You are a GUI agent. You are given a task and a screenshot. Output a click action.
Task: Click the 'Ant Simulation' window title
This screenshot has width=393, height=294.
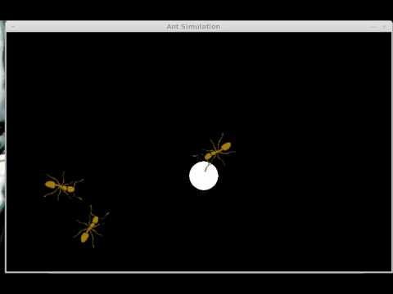coord(193,27)
